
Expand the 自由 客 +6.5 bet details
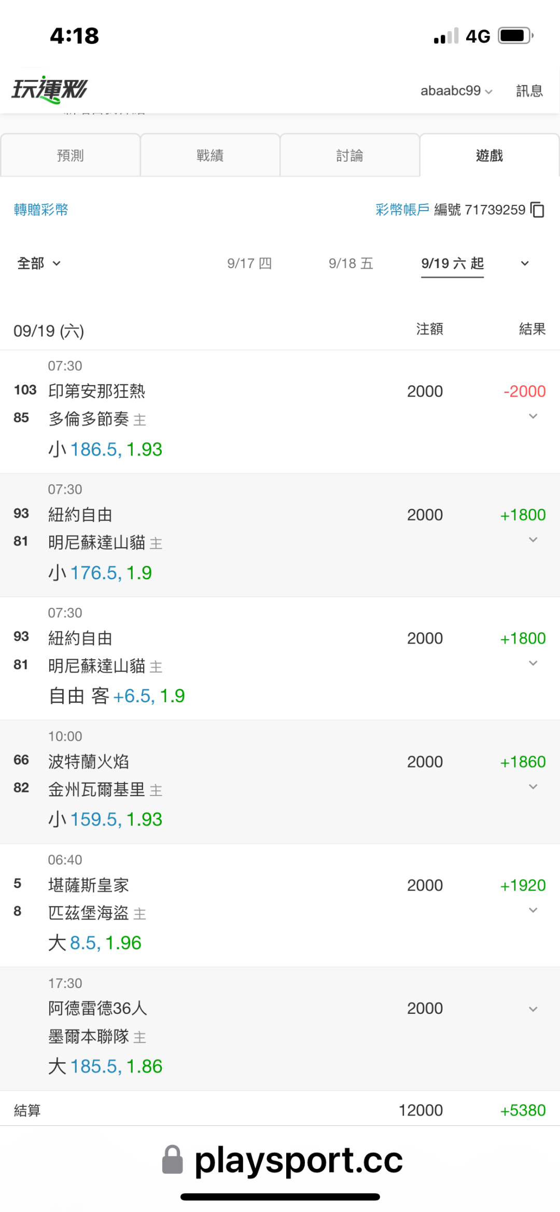coord(533,663)
